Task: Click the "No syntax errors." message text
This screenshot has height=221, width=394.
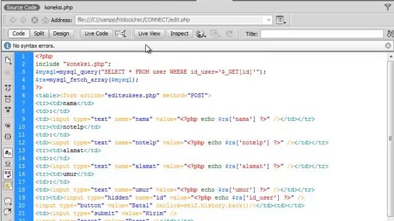Action: point(34,46)
